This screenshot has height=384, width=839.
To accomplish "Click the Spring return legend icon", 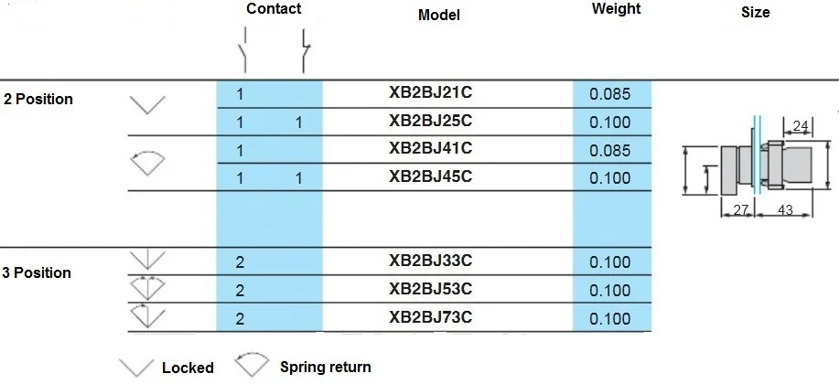I will [x=252, y=366].
